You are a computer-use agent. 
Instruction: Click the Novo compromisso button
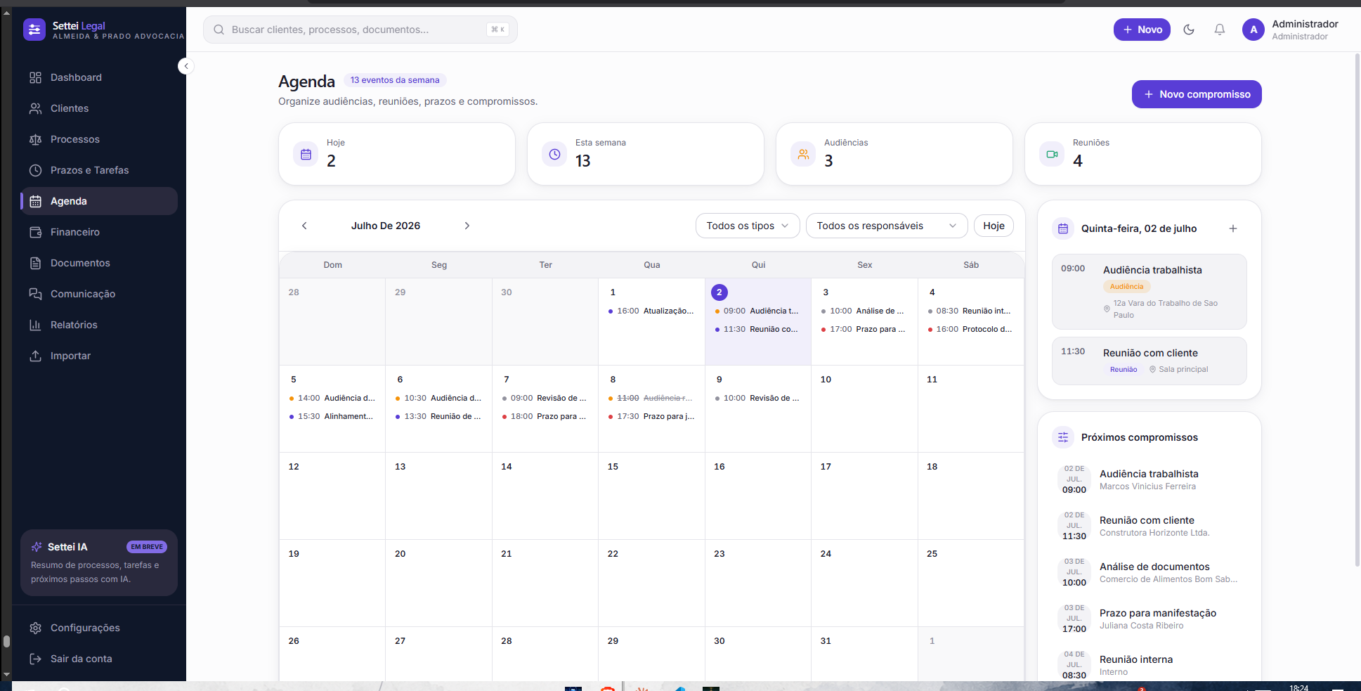point(1197,94)
